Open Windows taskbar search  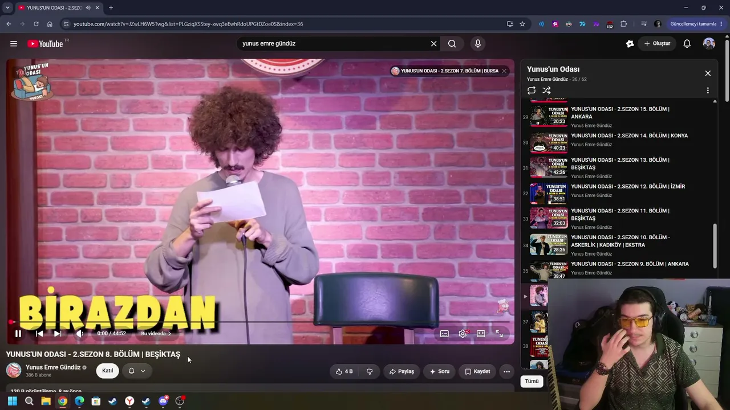pyautogui.click(x=29, y=401)
